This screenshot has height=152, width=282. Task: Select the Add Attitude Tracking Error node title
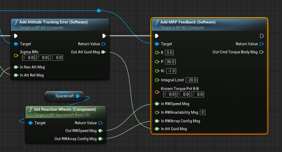(53, 22)
